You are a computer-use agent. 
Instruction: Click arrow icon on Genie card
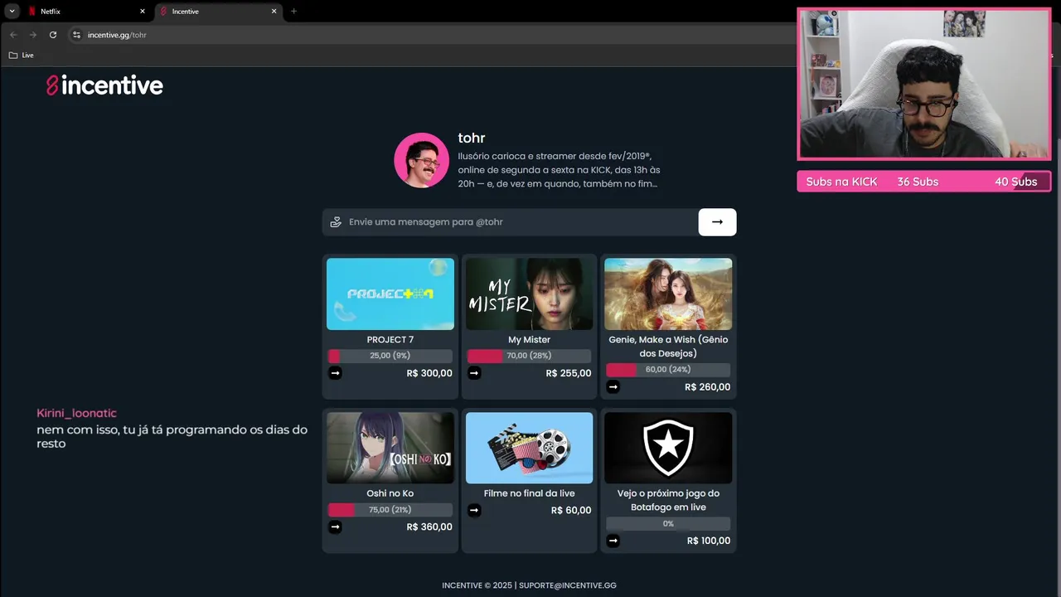(x=613, y=386)
